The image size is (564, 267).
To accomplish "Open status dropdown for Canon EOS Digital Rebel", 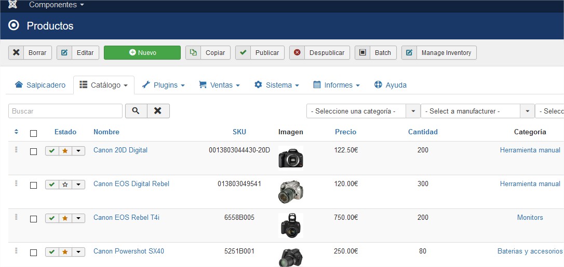I will tap(78, 185).
